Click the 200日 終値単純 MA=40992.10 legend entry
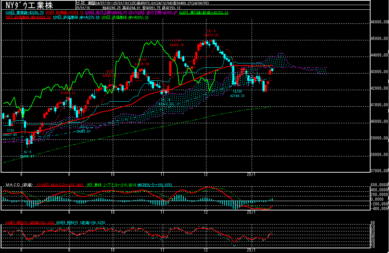389x253 pixels. pos(125,17)
